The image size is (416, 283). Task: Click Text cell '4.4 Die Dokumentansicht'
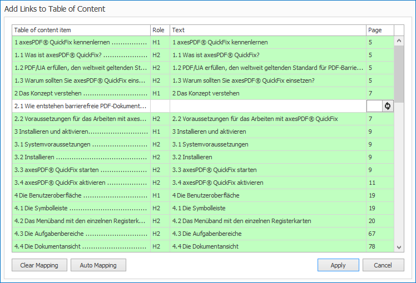[268, 246]
